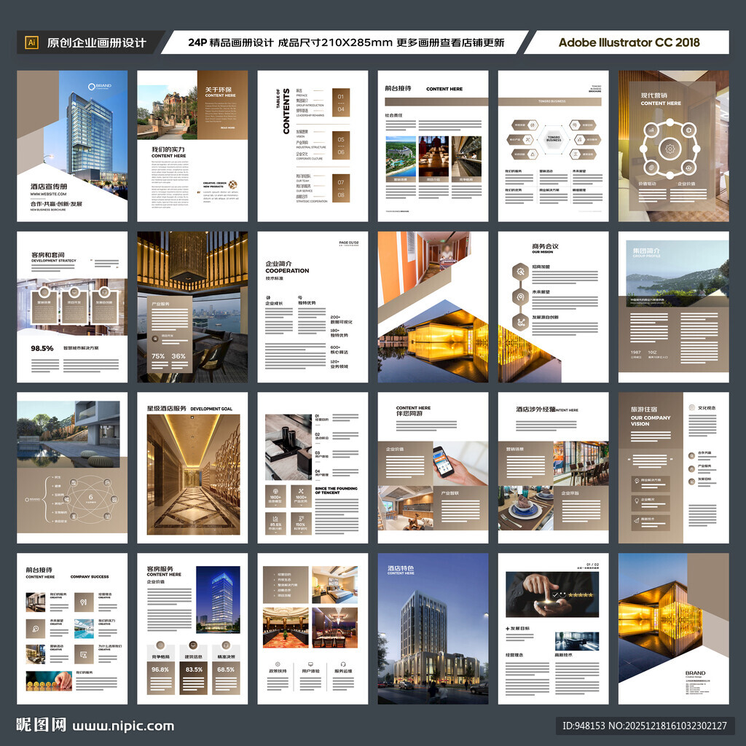
Task: Open the 企业简介 COOPERATION page thumbnail
Action: point(313,307)
